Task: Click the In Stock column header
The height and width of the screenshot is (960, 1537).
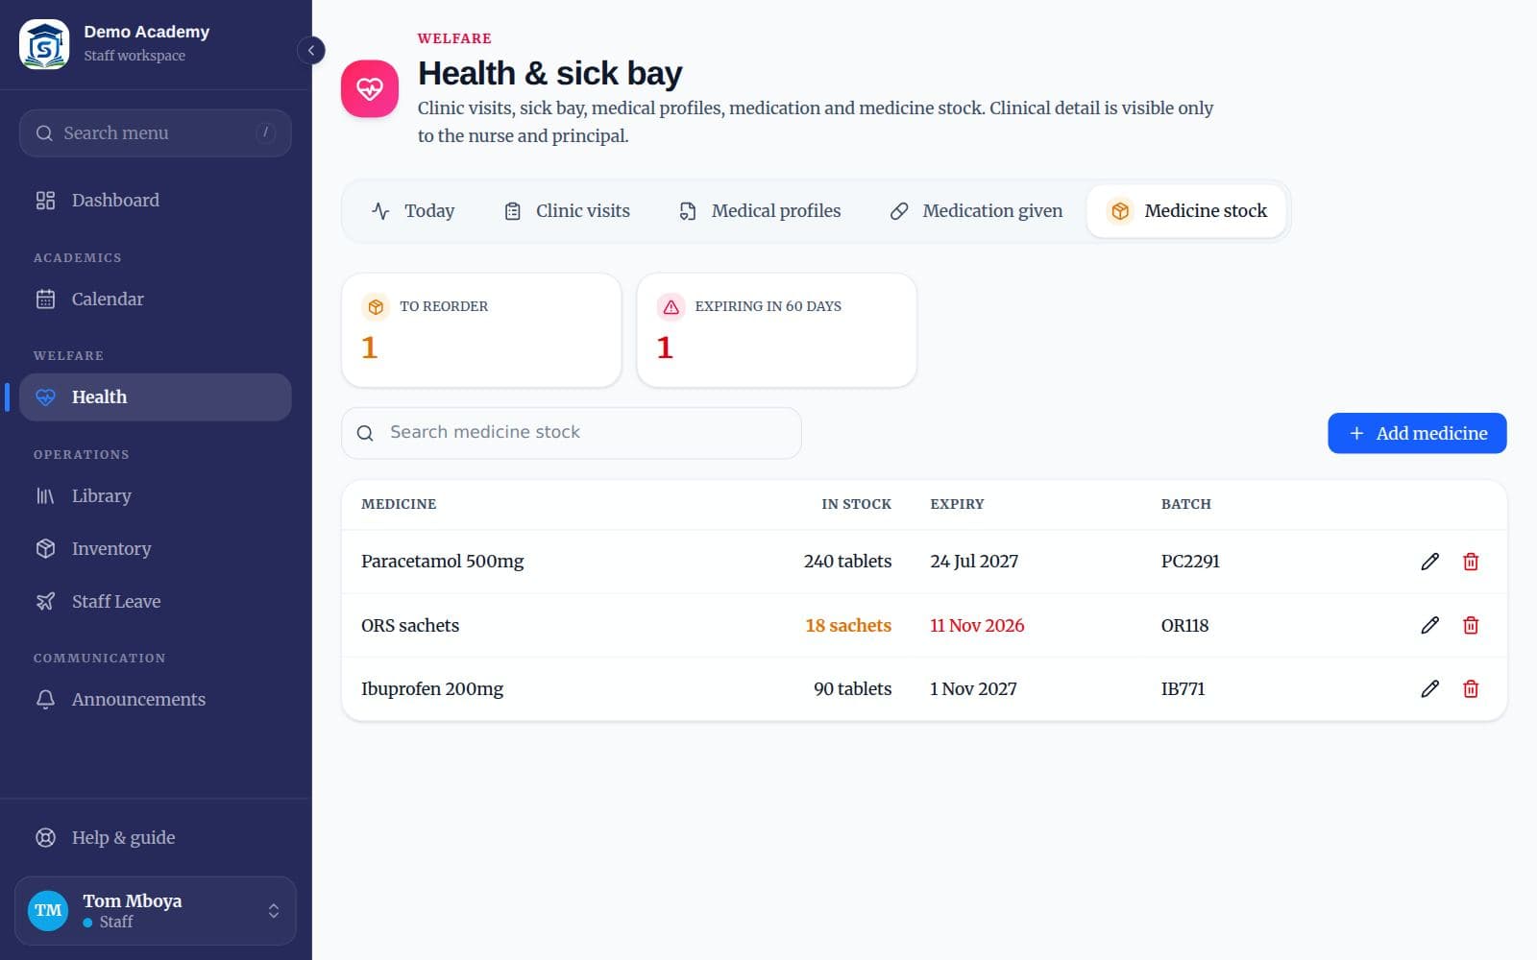Action: (856, 504)
